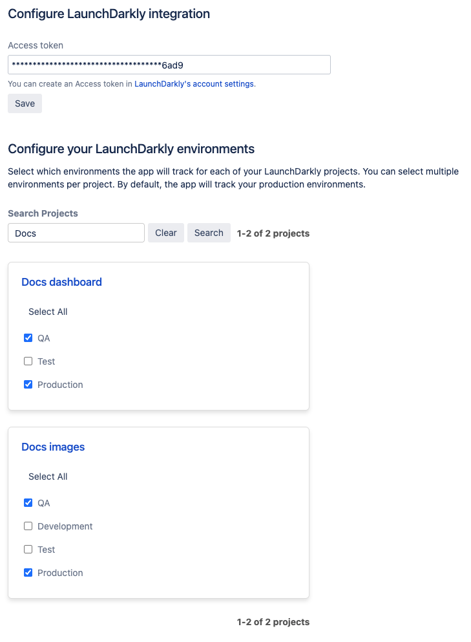471x642 pixels.
Task: Check Test under Docs images
Action: 28,549
